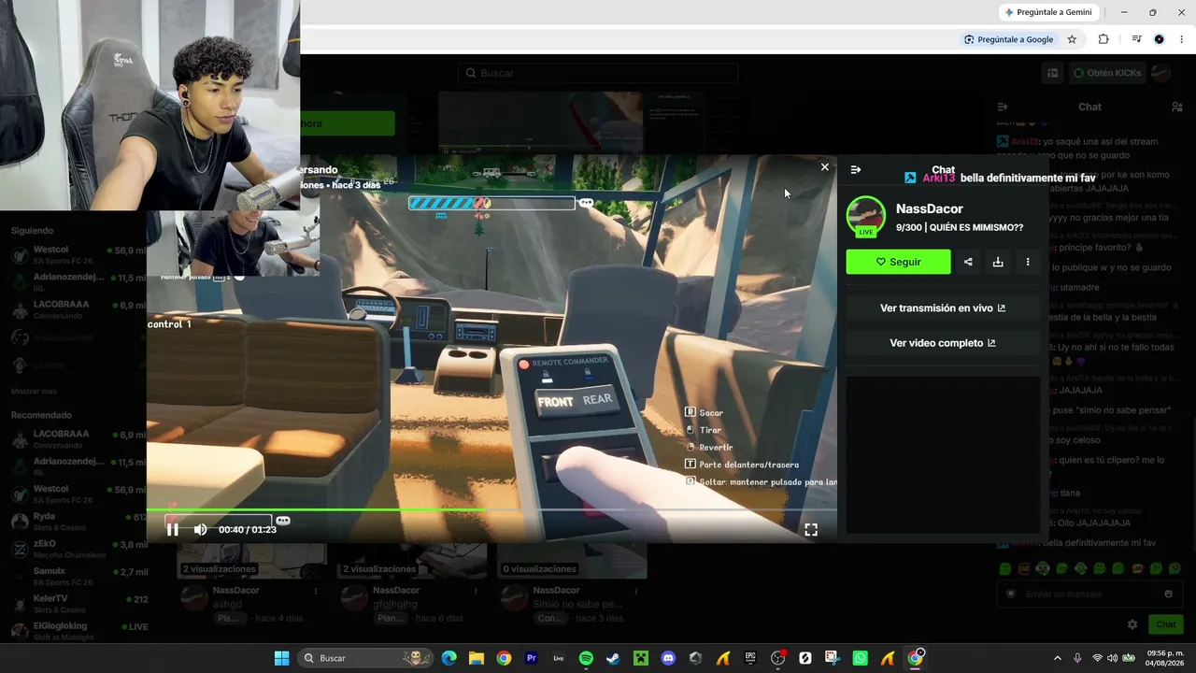Close the clip modal

824,167
